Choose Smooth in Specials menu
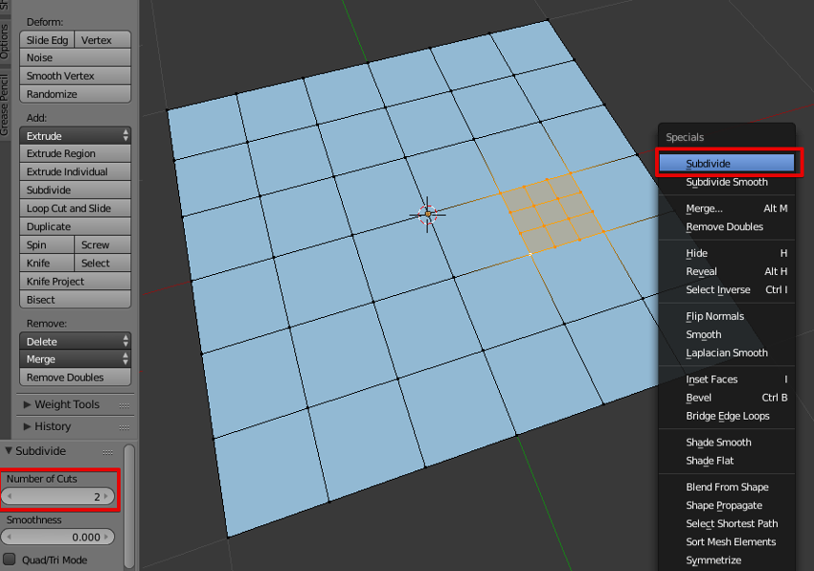Image resolution: width=814 pixels, height=571 pixels. [727, 334]
